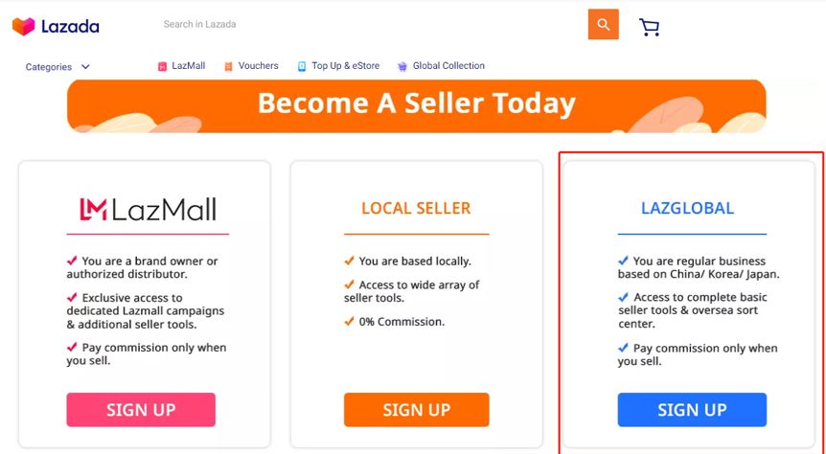This screenshot has height=454, width=826.
Task: Click the Top Up & eStore icon
Action: point(301,66)
